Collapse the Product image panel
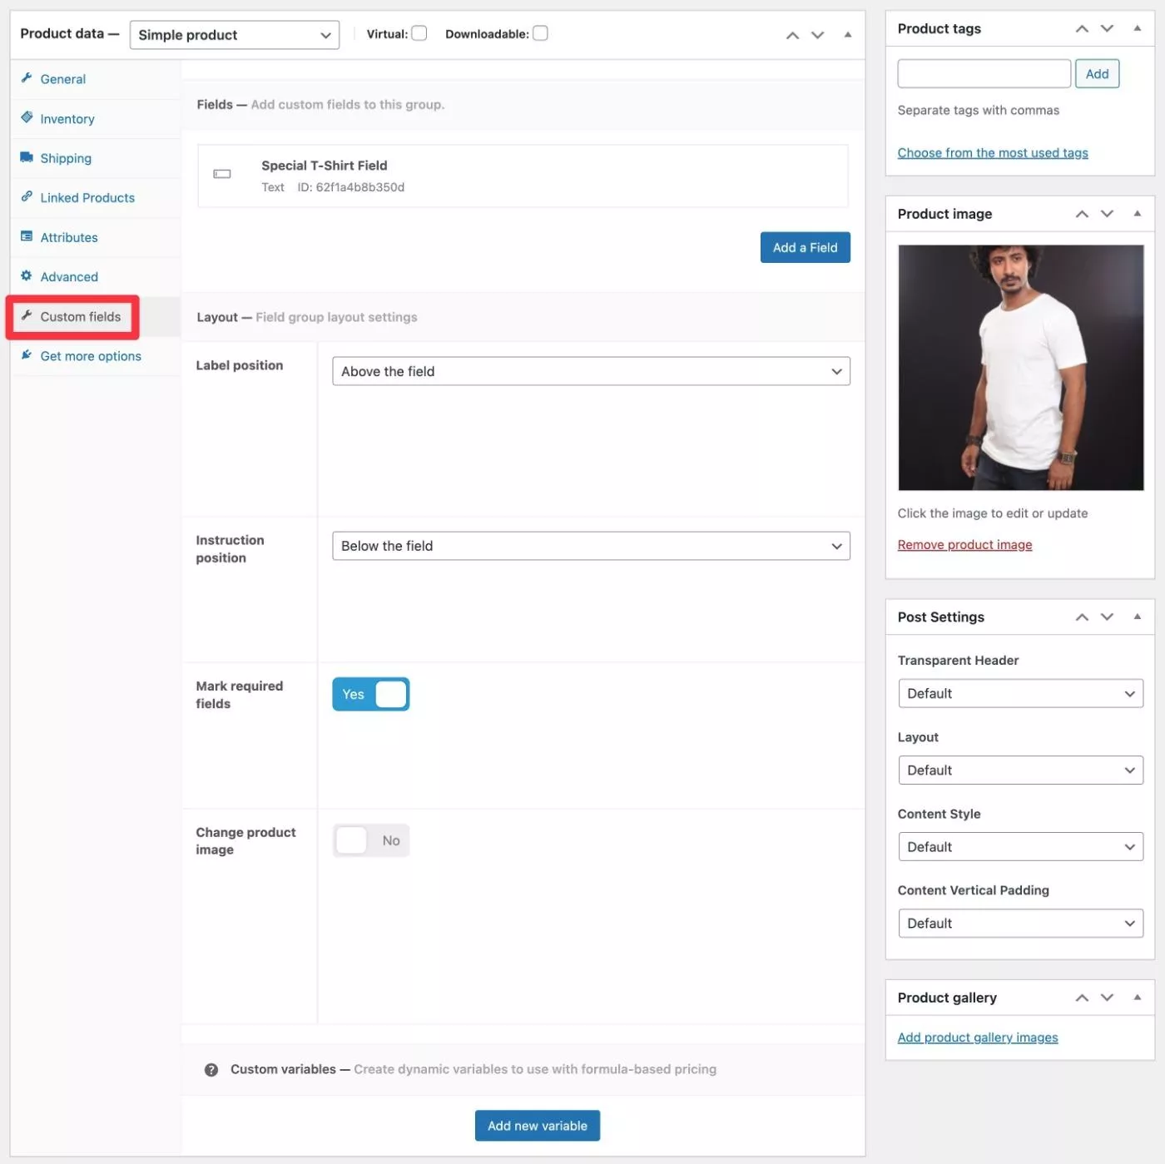The width and height of the screenshot is (1165, 1164). click(x=1137, y=214)
